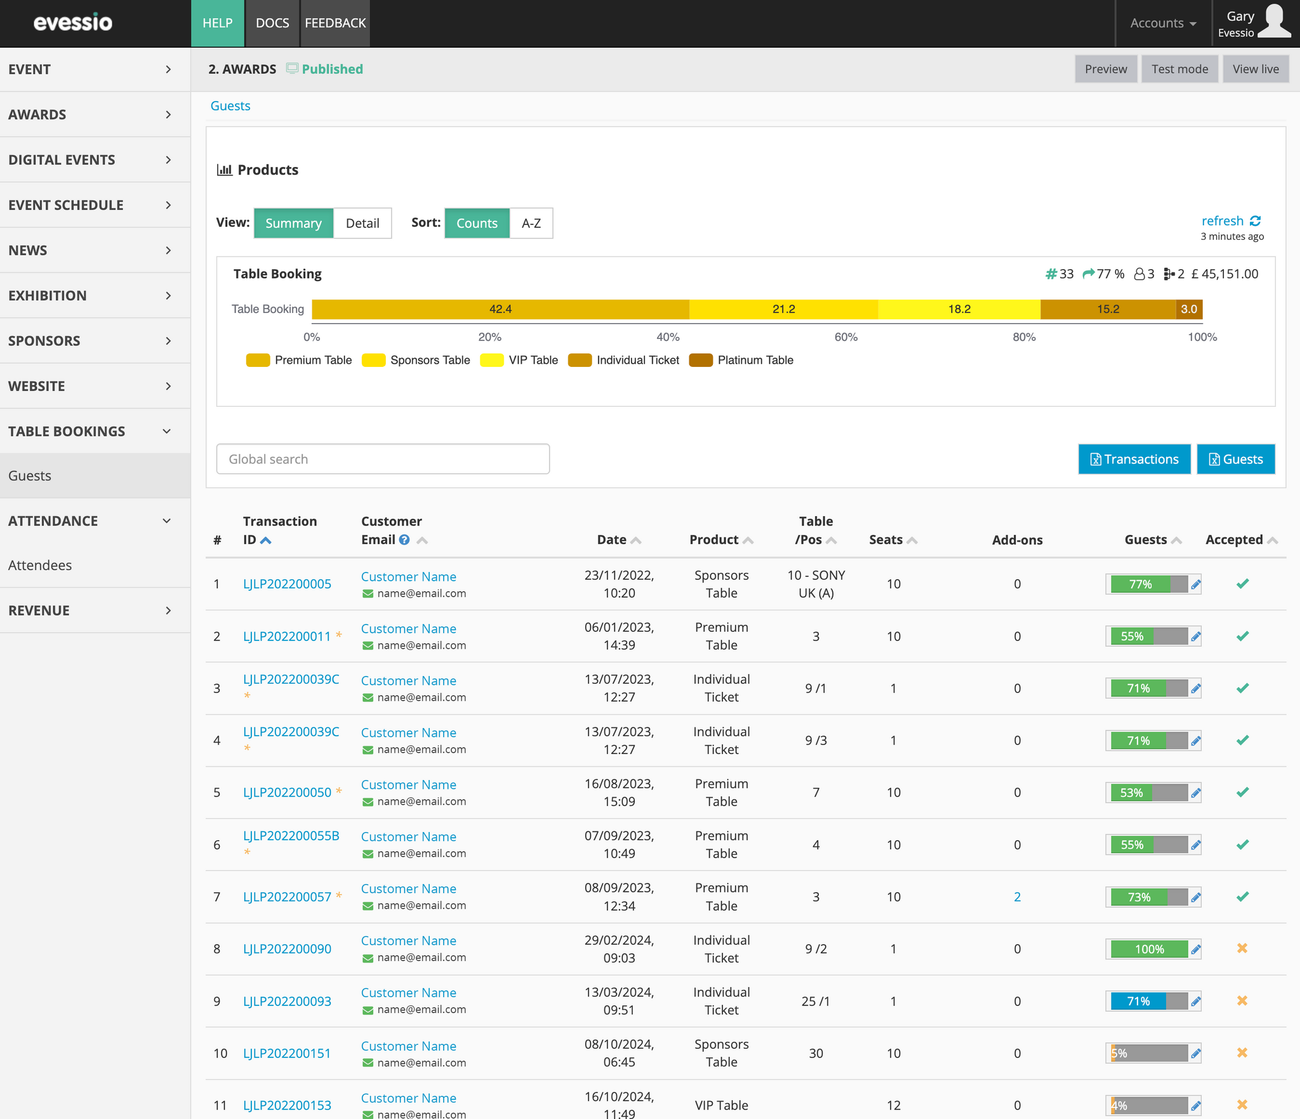Image resolution: width=1300 pixels, height=1119 pixels.
Task: Click envelope icon in row 1 email
Action: [368, 594]
